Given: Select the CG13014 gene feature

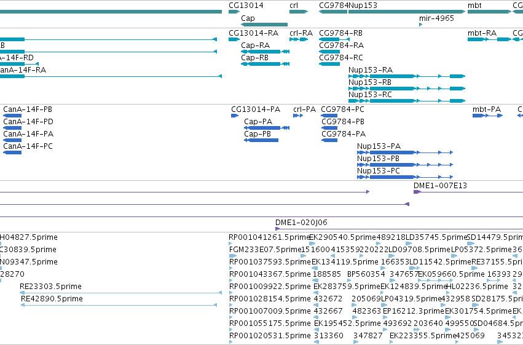Looking at the screenshot, I should pos(234,12).
